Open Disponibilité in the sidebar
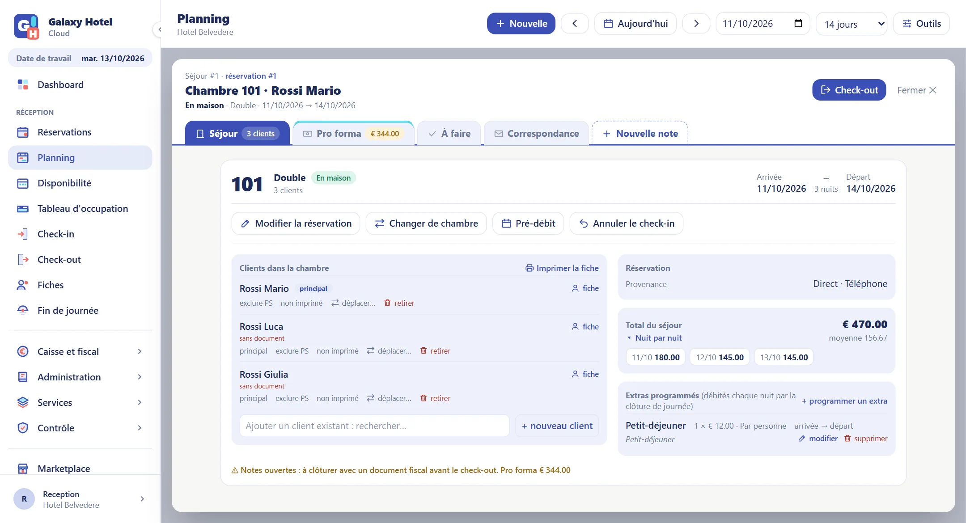This screenshot has height=523, width=966. [80, 183]
